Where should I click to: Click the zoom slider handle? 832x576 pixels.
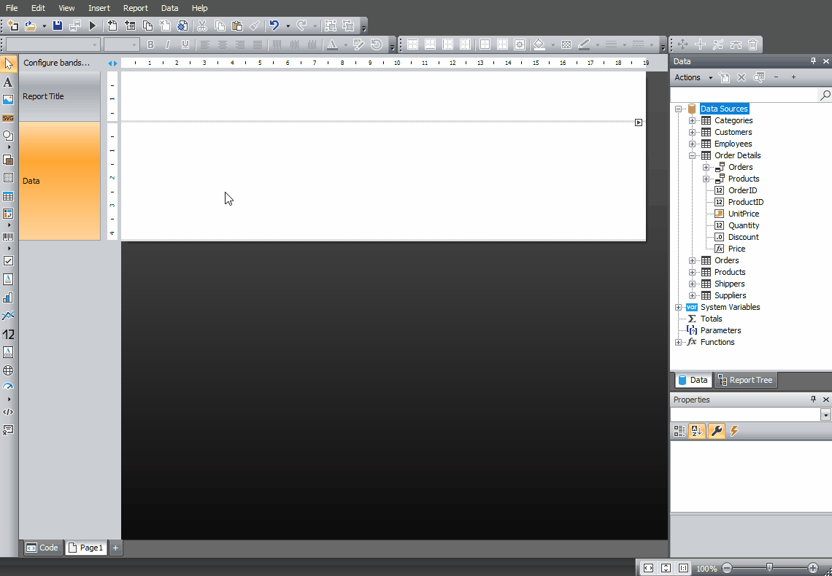coord(769,568)
